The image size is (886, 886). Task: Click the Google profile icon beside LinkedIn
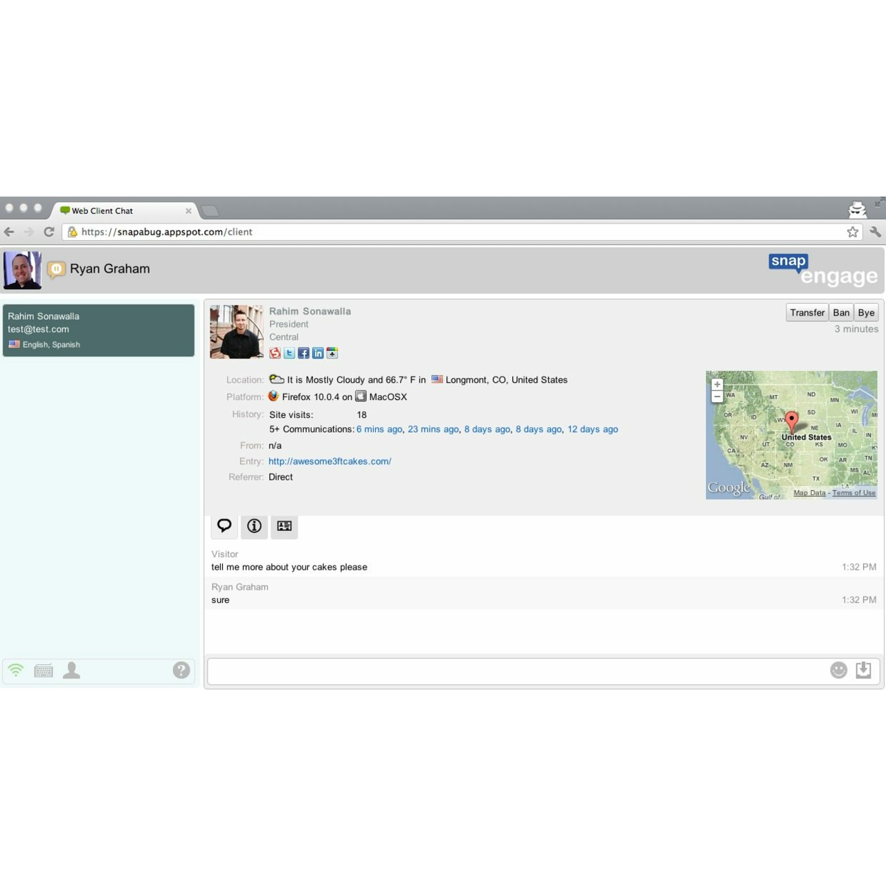[332, 353]
